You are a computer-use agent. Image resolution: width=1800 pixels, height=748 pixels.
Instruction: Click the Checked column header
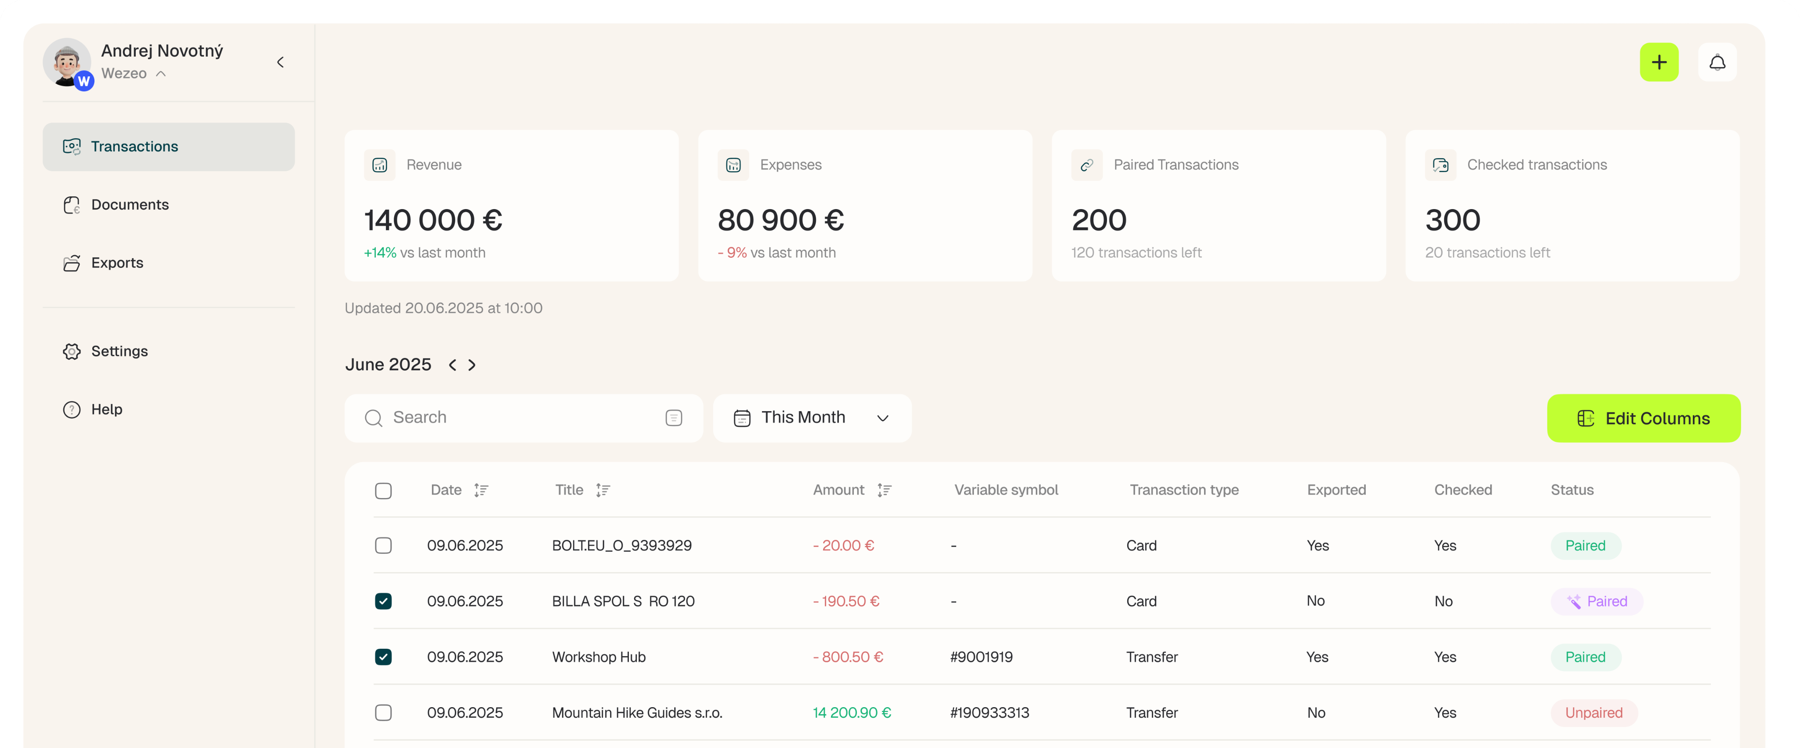[1462, 490]
